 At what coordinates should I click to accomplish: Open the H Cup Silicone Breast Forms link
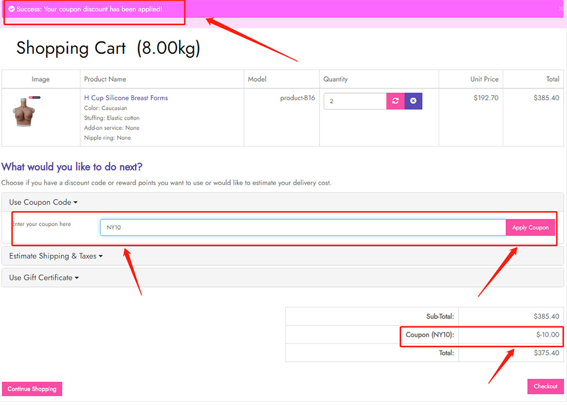click(126, 98)
